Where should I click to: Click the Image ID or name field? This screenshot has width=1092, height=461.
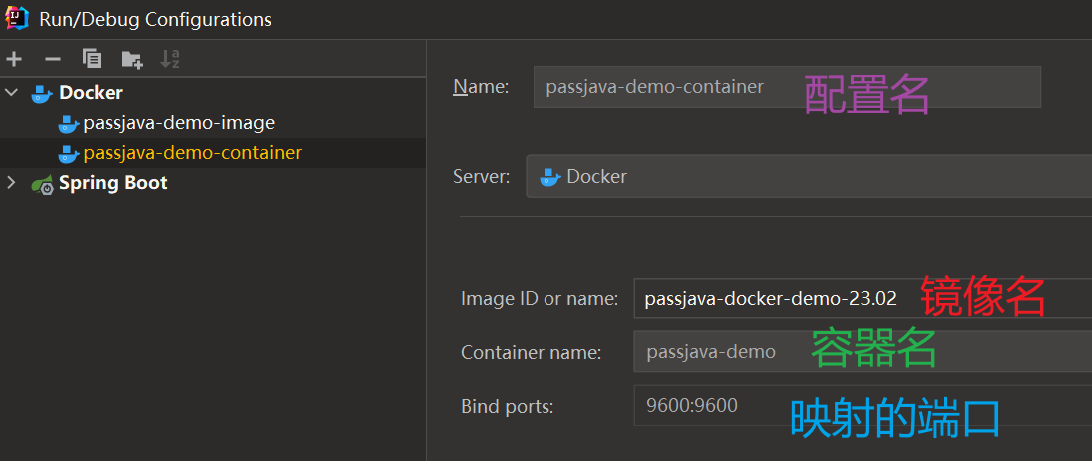coord(769,298)
